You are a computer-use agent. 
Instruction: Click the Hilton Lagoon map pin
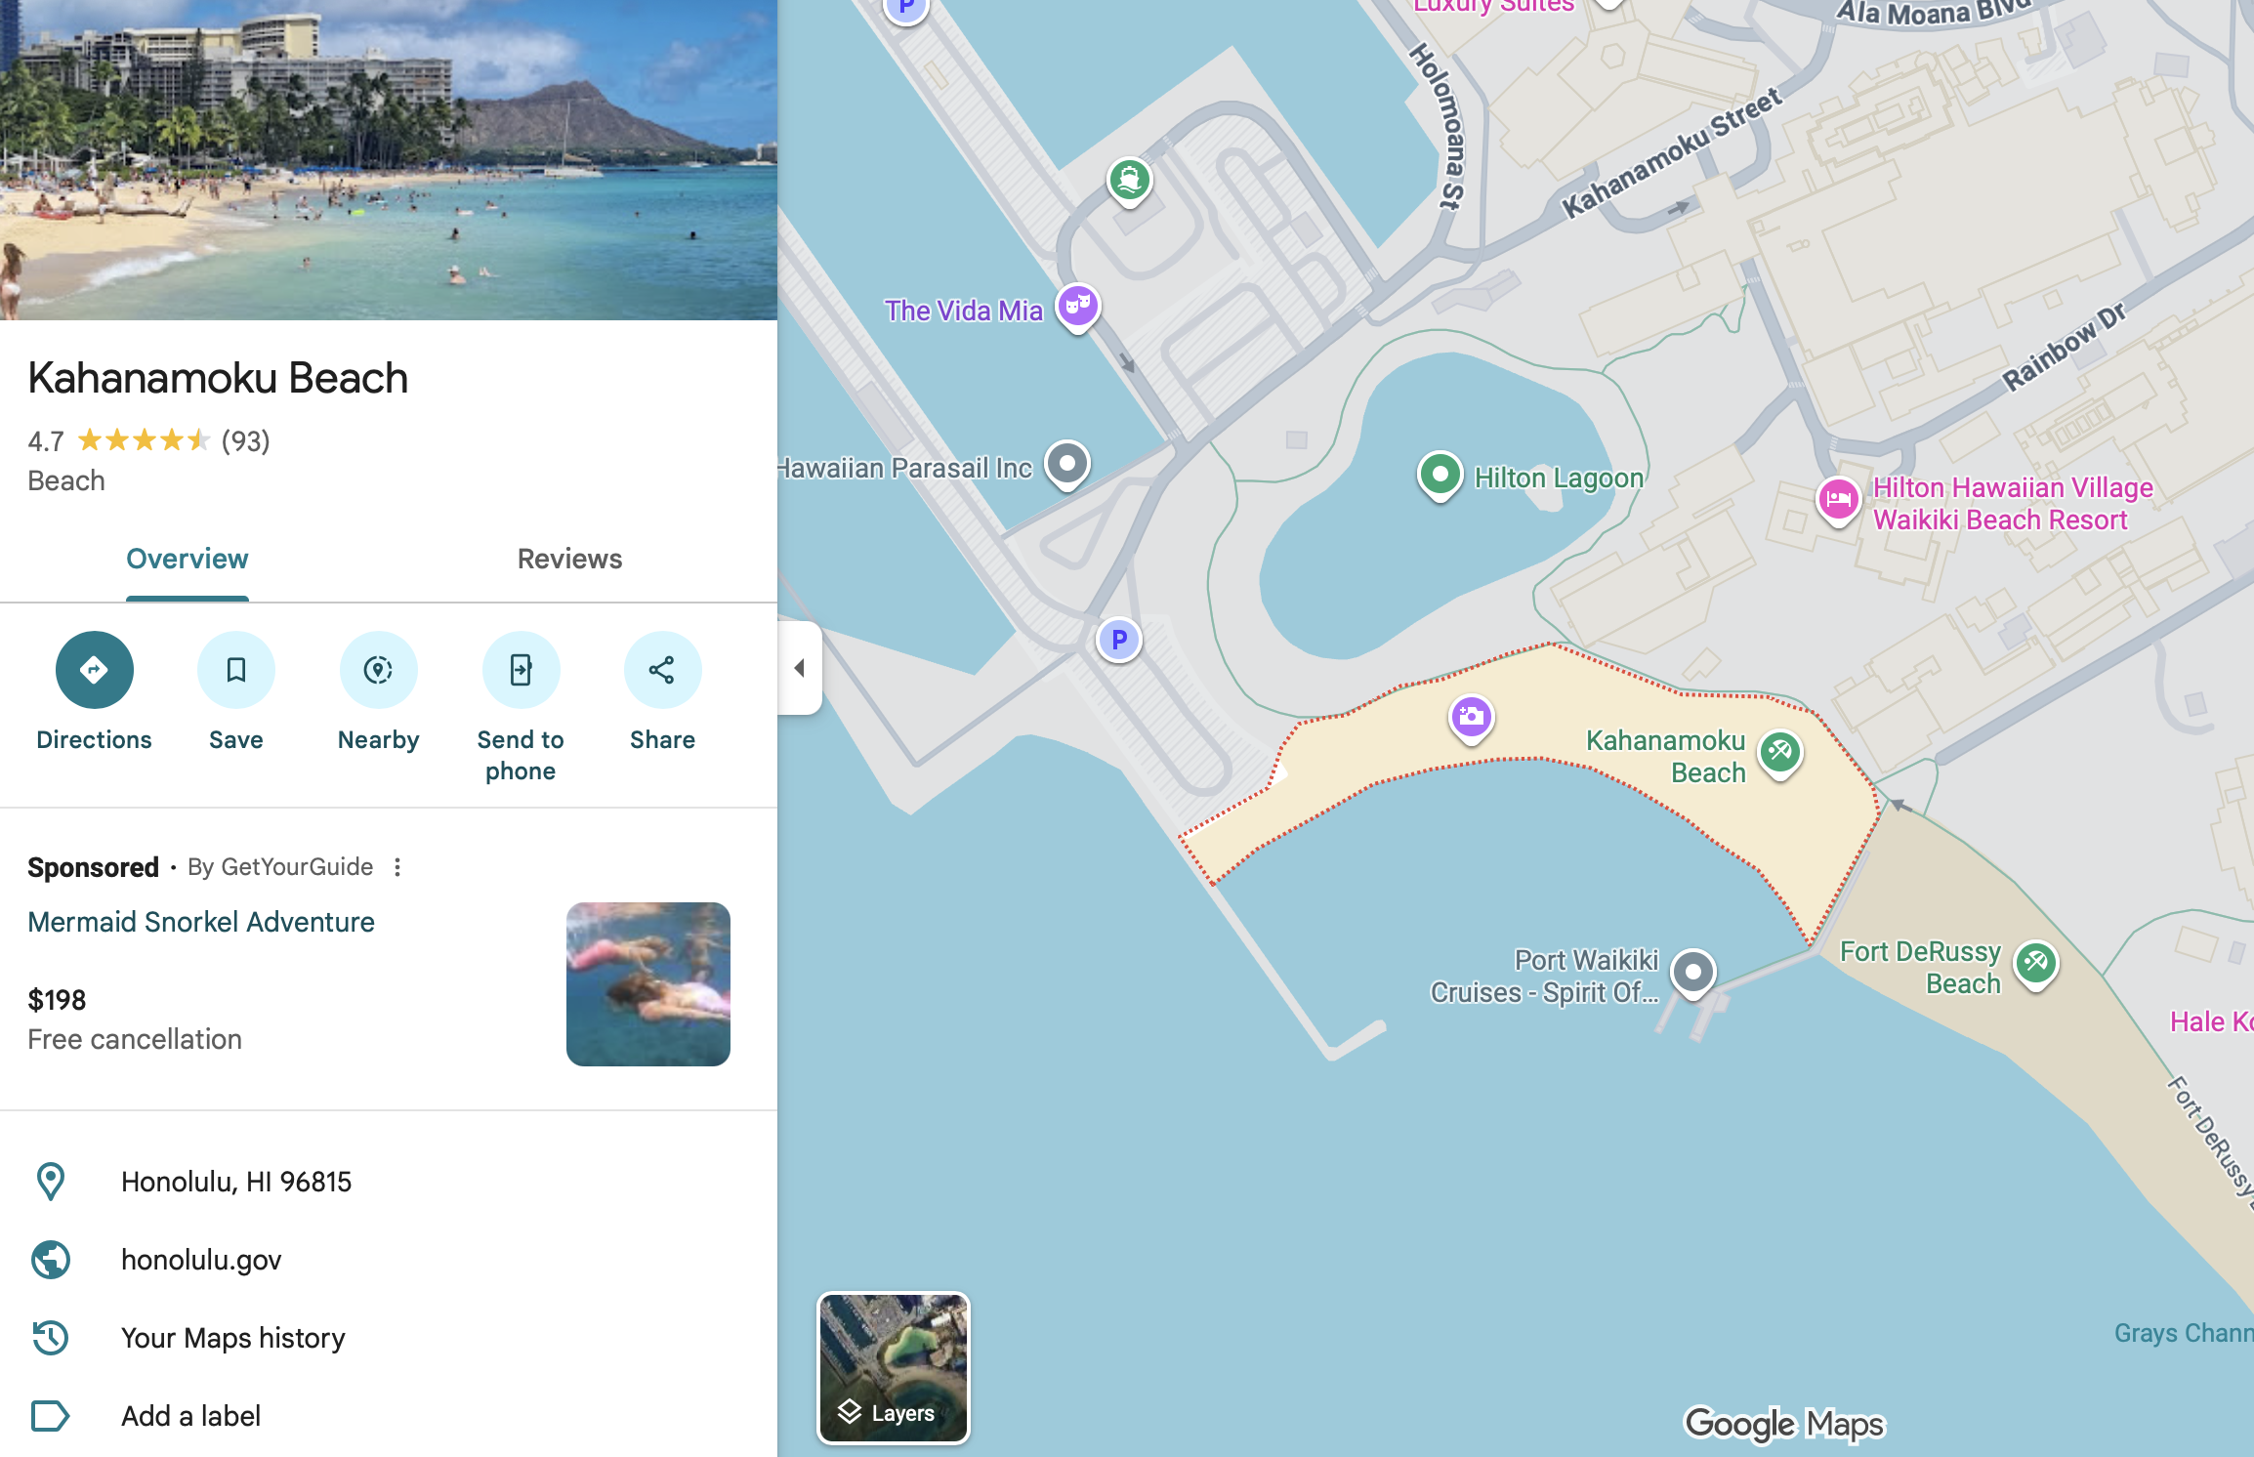pos(1439,476)
